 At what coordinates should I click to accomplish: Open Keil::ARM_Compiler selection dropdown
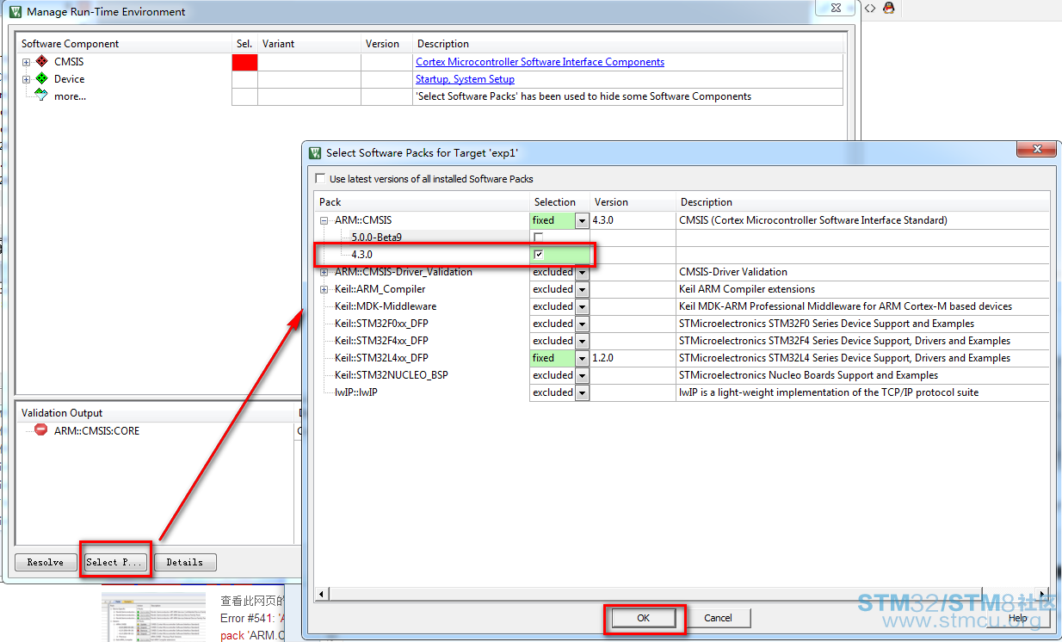click(583, 289)
